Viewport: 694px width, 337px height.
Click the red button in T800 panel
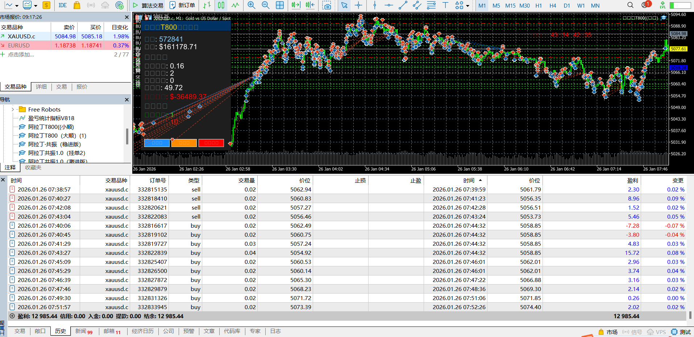(211, 143)
